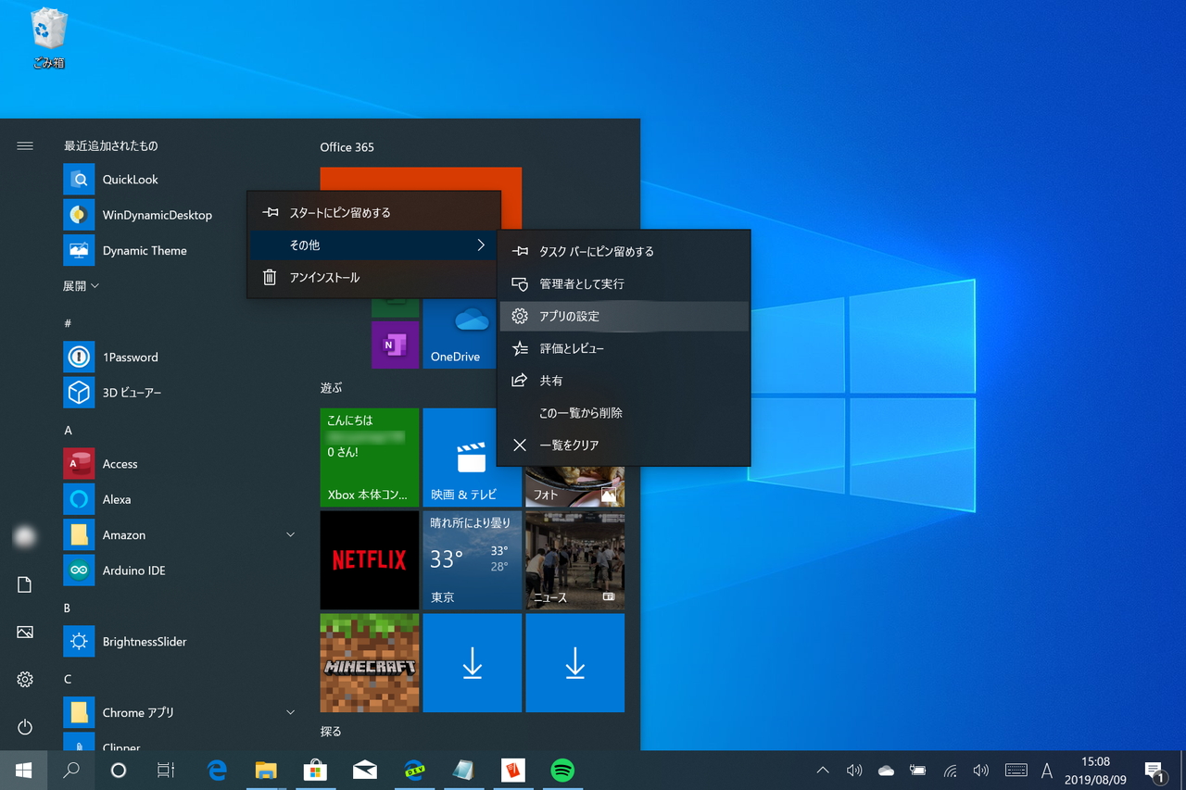Open the BrightnessSlider app
This screenshot has height=790, width=1186.
pyautogui.click(x=176, y=642)
